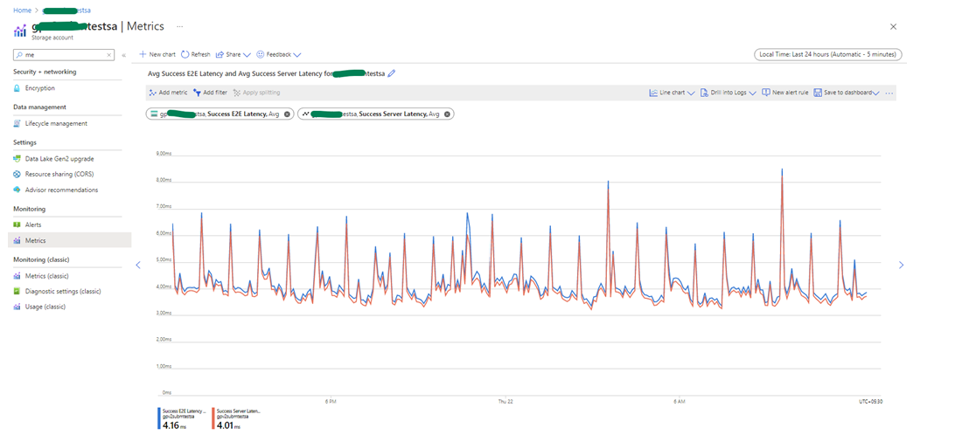Image resolution: width=976 pixels, height=435 pixels.
Task: Click Add filter
Action: (x=210, y=93)
